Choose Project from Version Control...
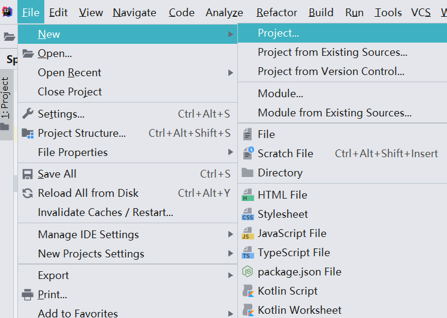Viewport: 447px width, 318px height. 331,71
